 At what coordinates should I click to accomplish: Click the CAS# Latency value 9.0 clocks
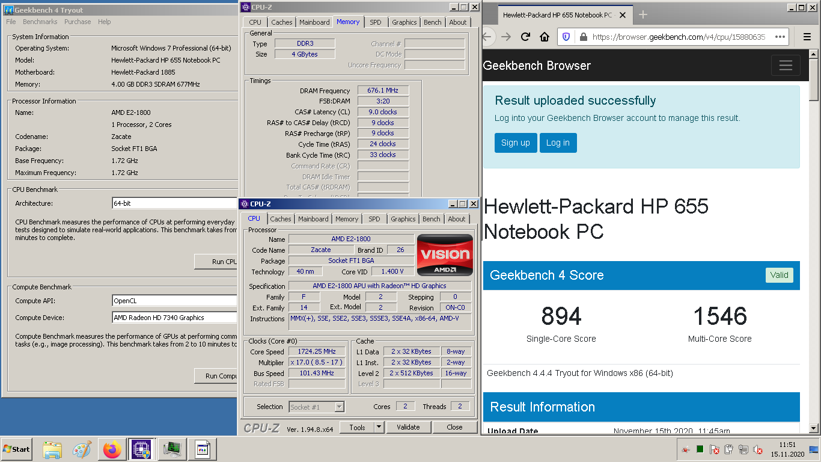click(383, 112)
